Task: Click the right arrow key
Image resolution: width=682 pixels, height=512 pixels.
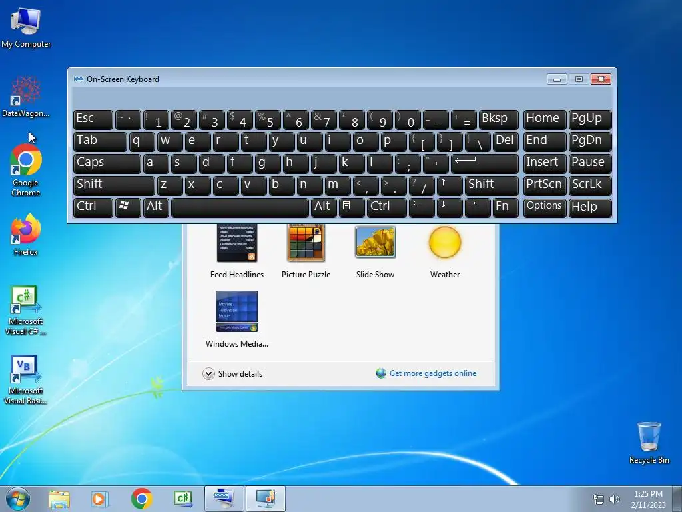Action: click(x=477, y=207)
